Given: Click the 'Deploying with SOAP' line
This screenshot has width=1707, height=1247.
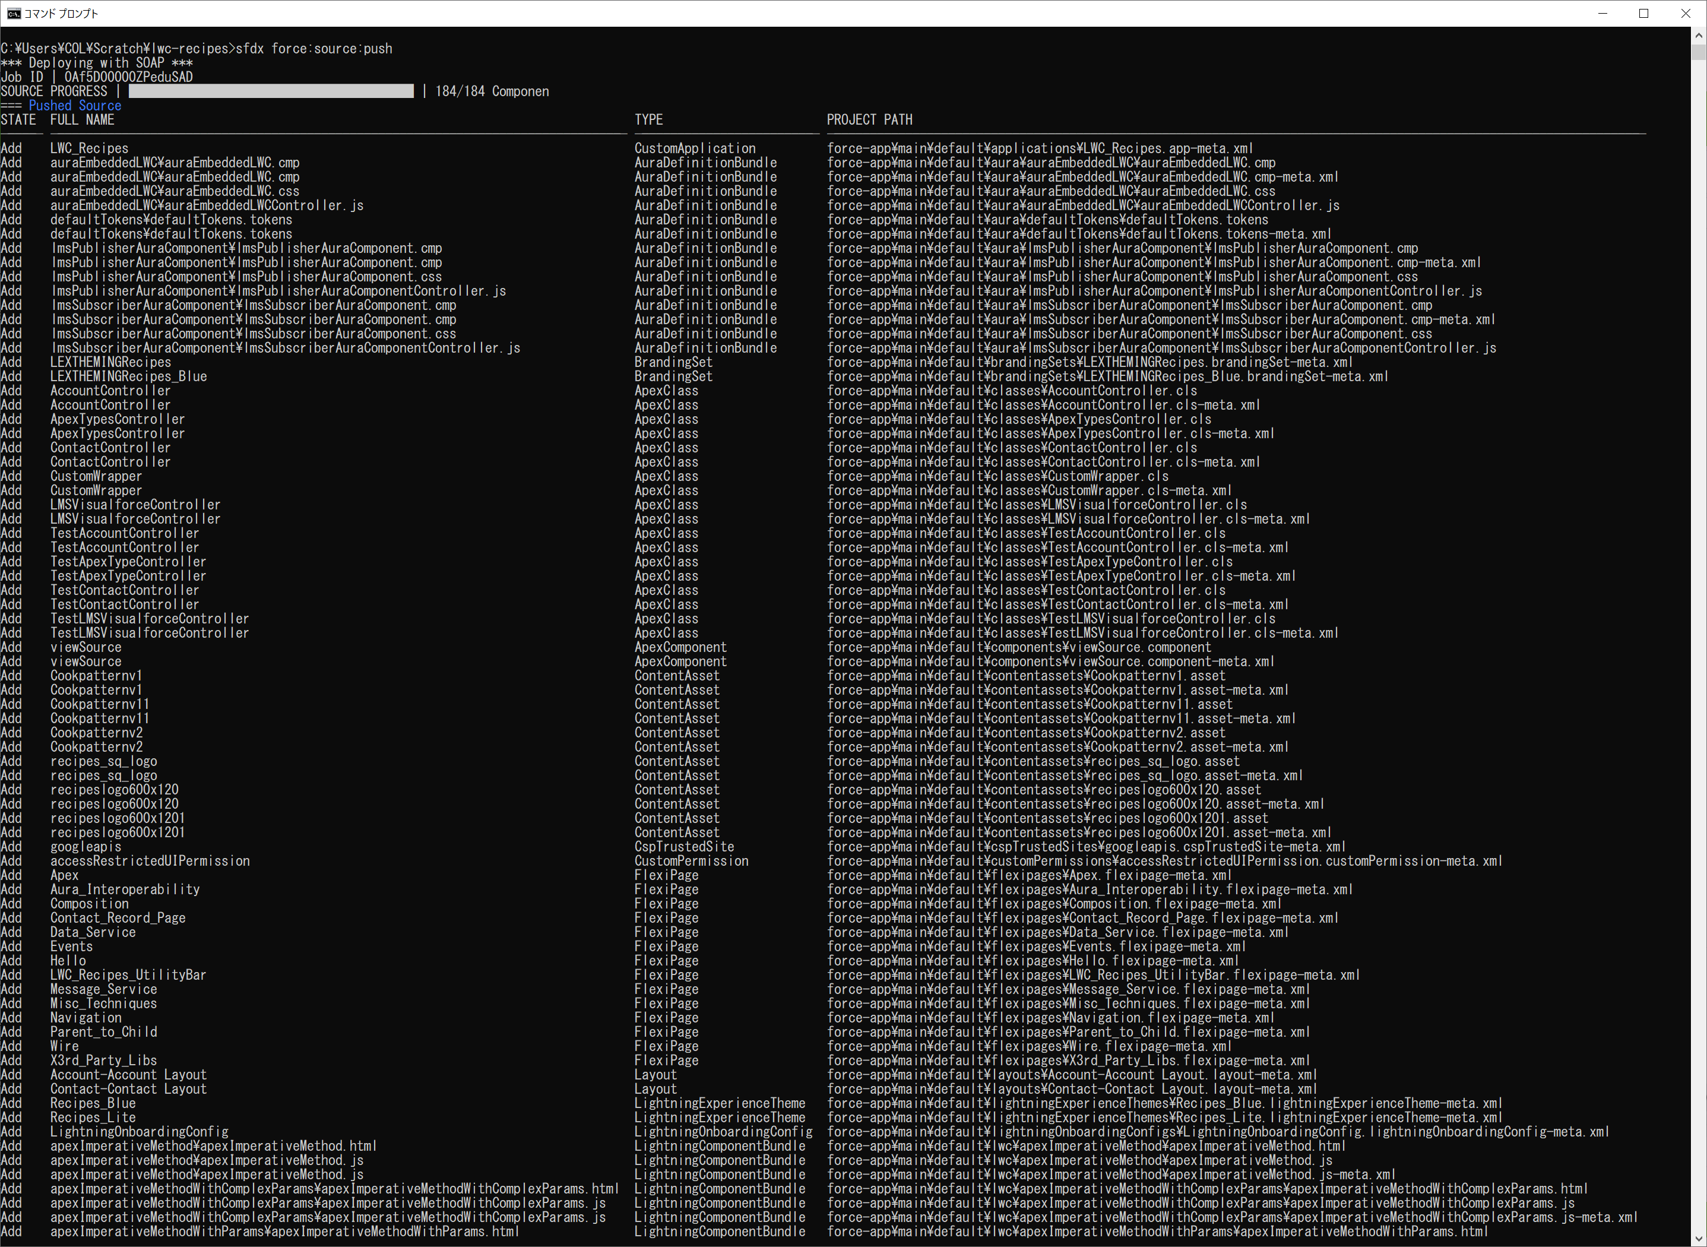Looking at the screenshot, I should pos(97,64).
